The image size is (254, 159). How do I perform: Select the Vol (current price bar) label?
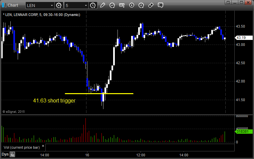pyautogui.click(x=22, y=147)
